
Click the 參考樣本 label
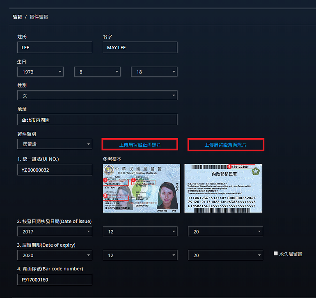112,159
